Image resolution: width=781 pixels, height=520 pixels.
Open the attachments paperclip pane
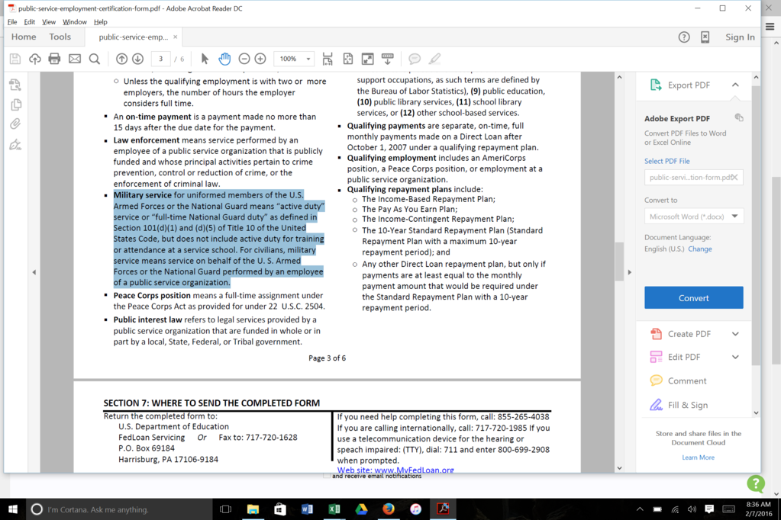coord(15,124)
